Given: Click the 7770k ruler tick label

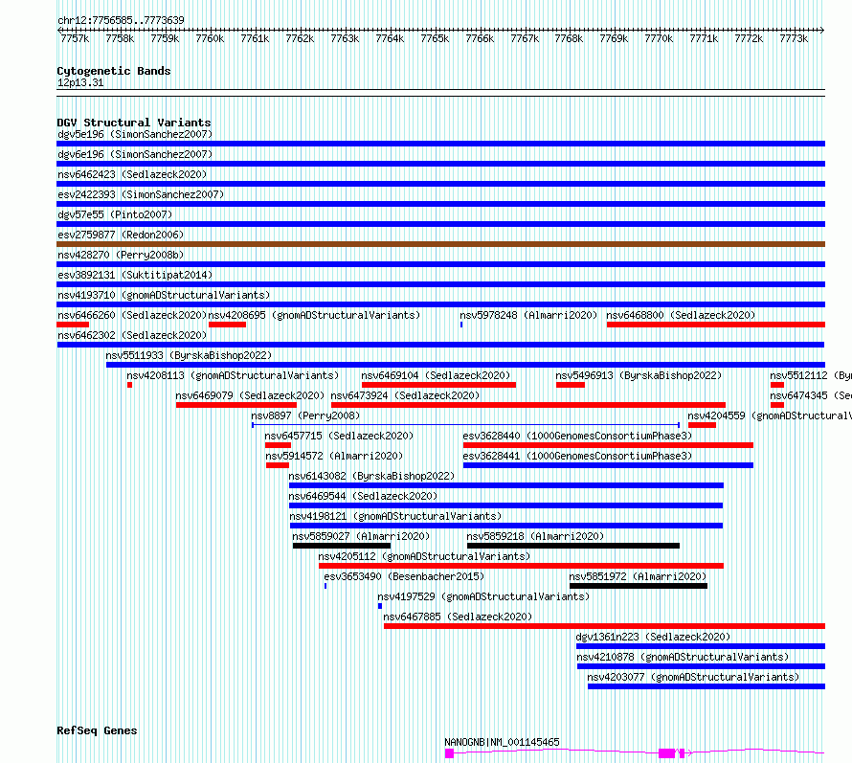Looking at the screenshot, I should point(659,38).
